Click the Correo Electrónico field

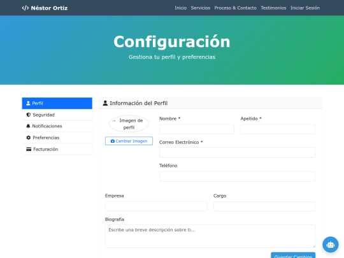coord(238,152)
